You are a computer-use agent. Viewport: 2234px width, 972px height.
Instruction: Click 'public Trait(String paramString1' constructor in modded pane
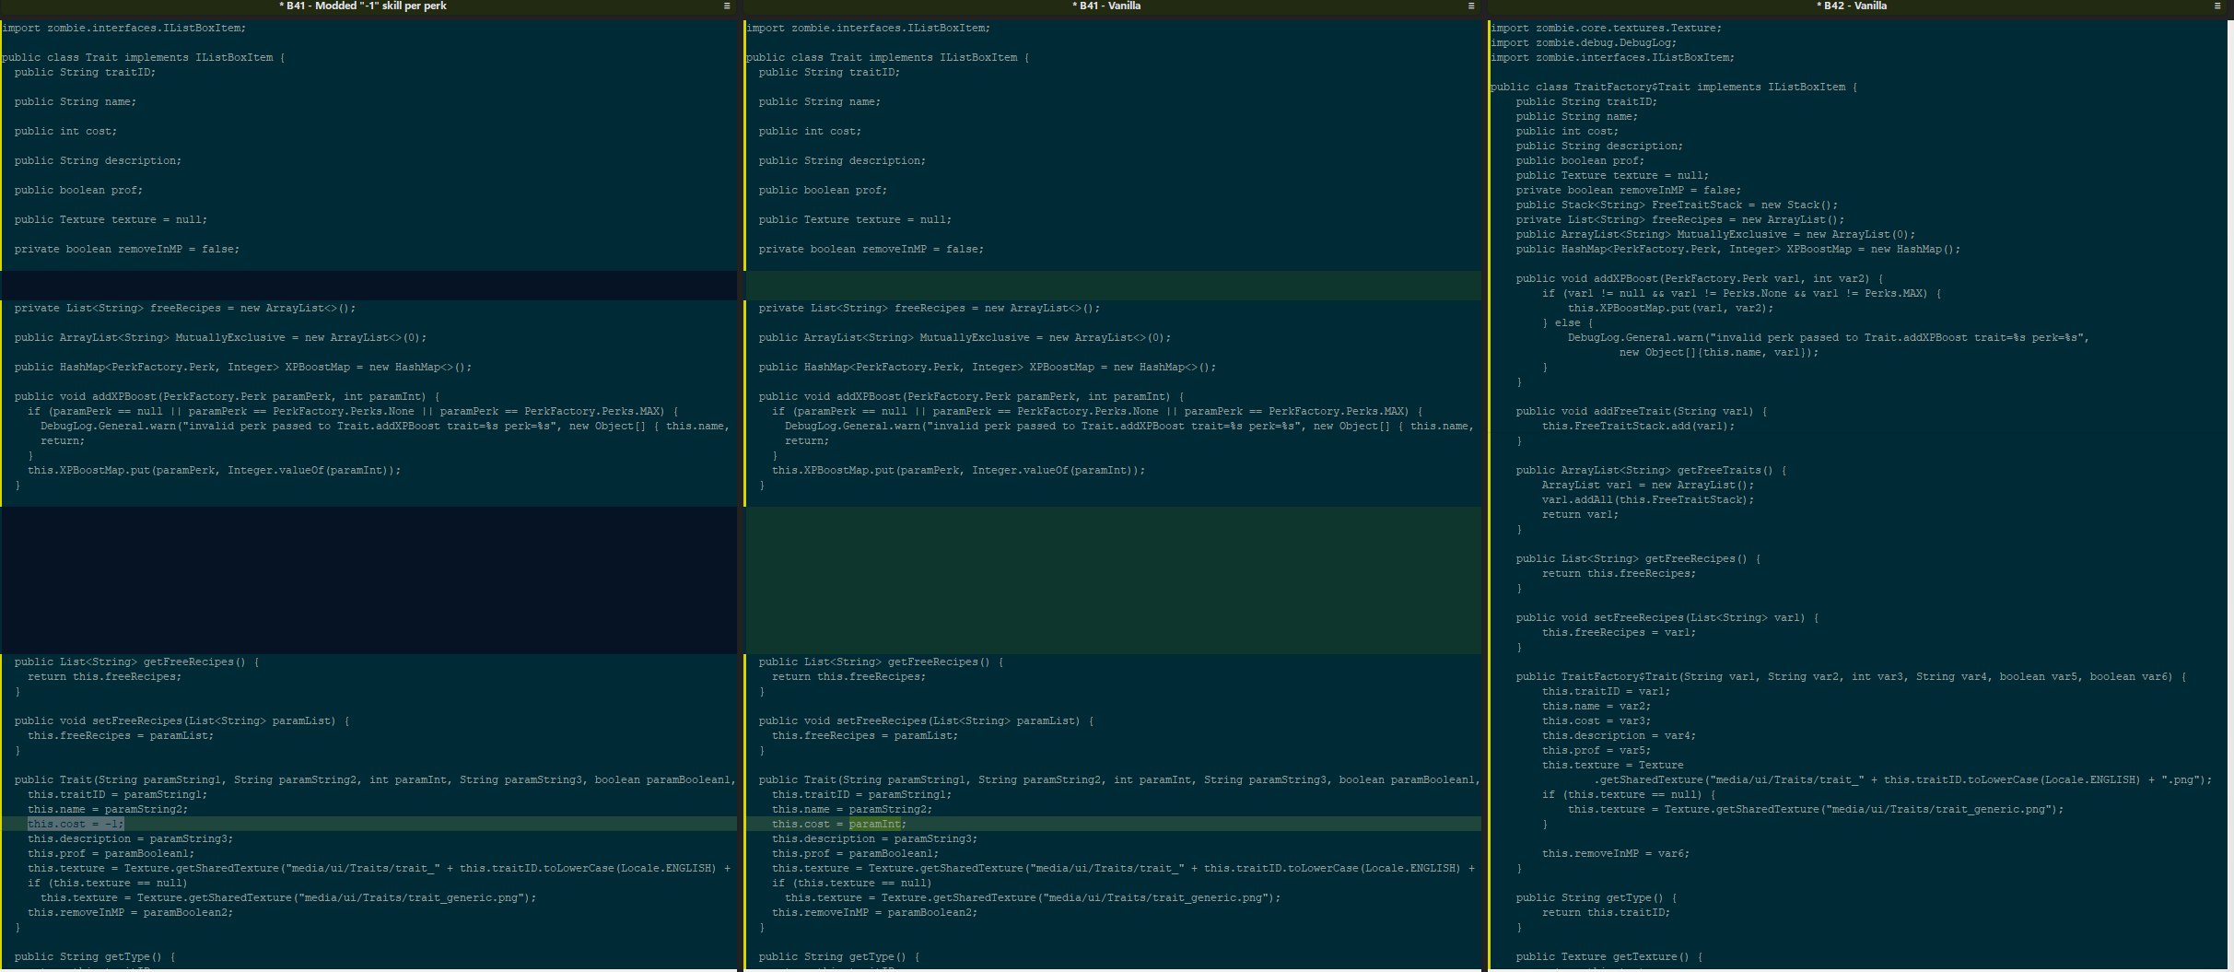coord(375,779)
